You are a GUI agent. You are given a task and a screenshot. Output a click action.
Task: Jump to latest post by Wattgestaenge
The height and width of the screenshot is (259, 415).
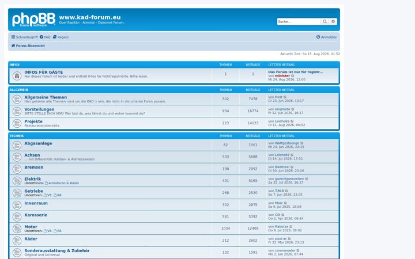point(301,143)
